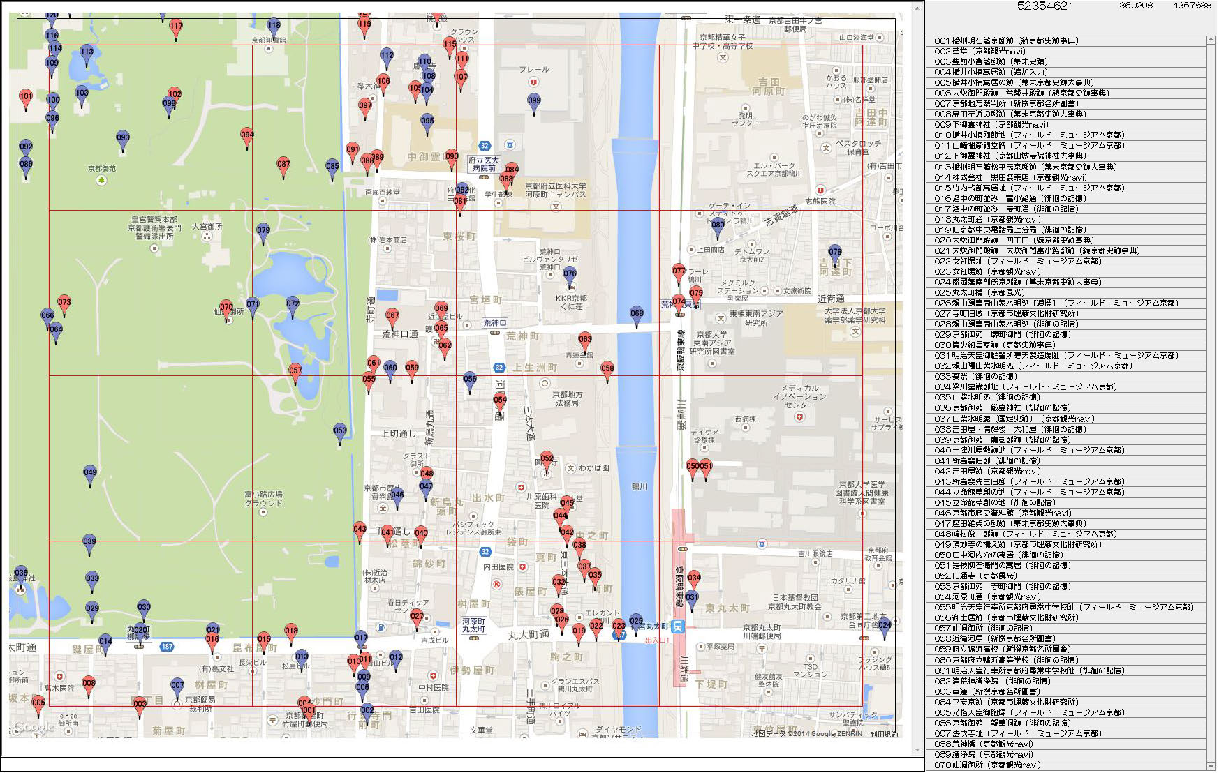Click place list scrollbar down arrow

(x=1211, y=765)
